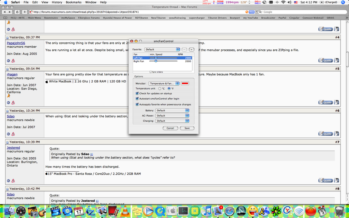Launch iMovie from the Dock
This screenshot has height=218, width=349.
point(56,211)
